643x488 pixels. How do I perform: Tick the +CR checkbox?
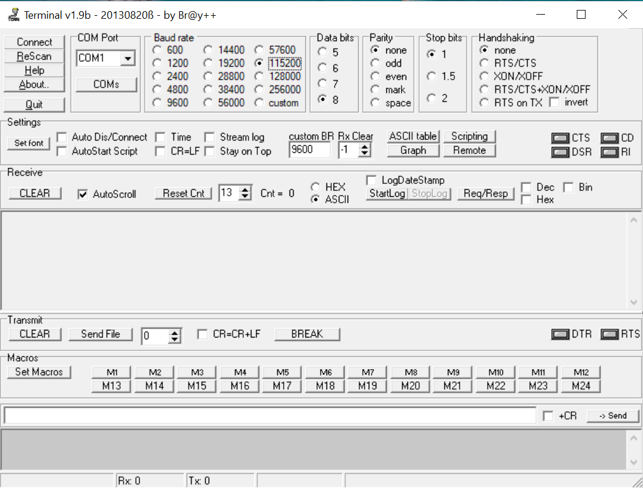point(548,416)
